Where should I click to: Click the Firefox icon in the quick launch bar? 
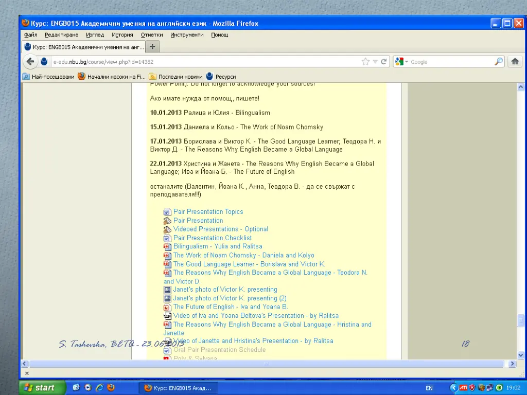coord(111,387)
